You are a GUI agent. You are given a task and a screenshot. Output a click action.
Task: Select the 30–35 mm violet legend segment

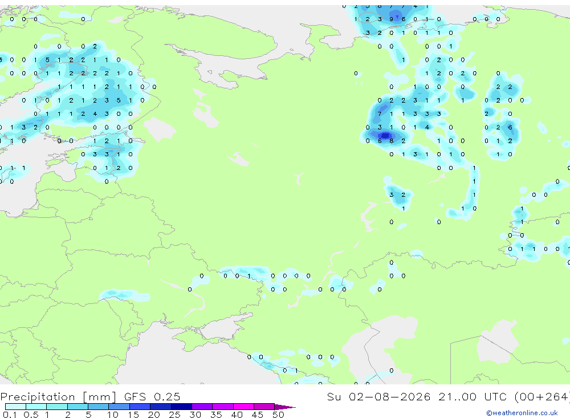[x=202, y=407]
